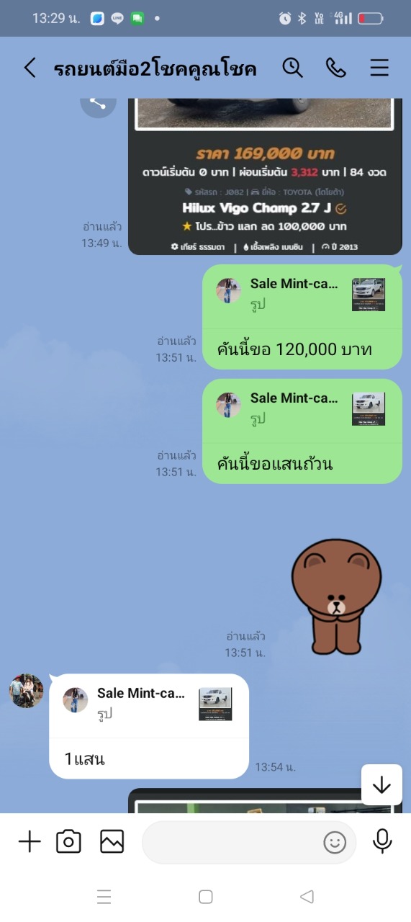Open quoted thumbnail in 120,000 บาท reply
The width and height of the screenshot is (411, 922).
click(x=369, y=295)
